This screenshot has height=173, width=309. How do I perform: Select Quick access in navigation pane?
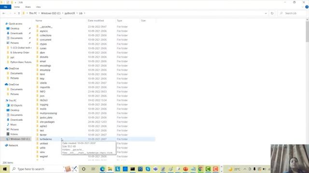[15, 24]
